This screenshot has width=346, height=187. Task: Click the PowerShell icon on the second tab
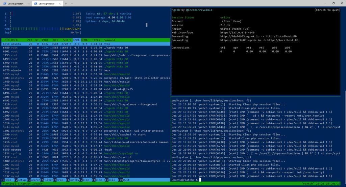tap(36, 3)
